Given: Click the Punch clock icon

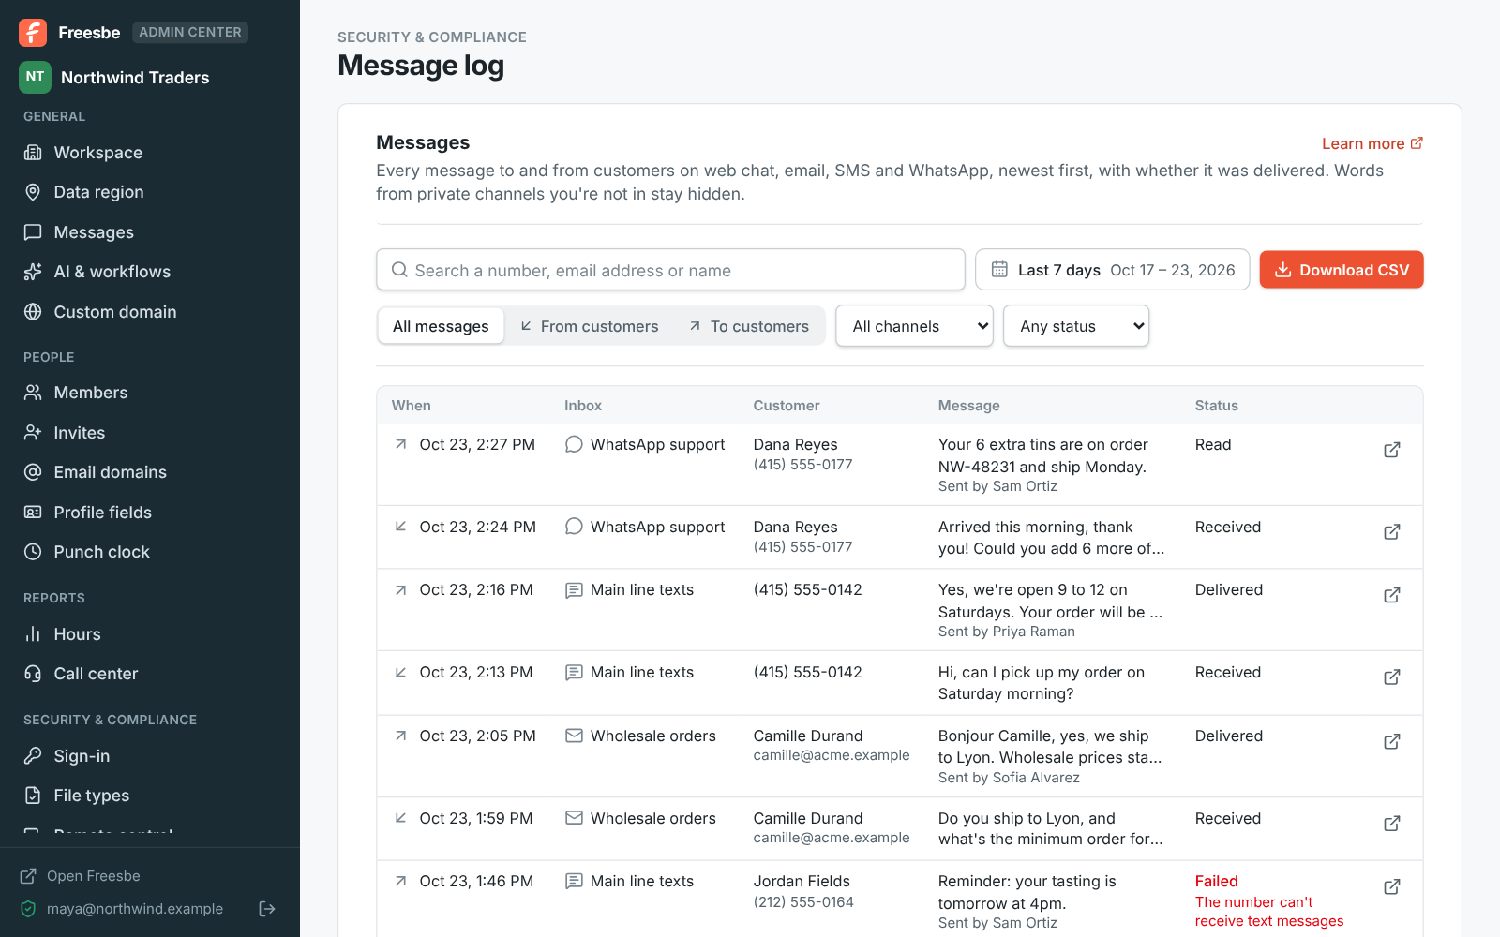Looking at the screenshot, I should pyautogui.click(x=33, y=552).
